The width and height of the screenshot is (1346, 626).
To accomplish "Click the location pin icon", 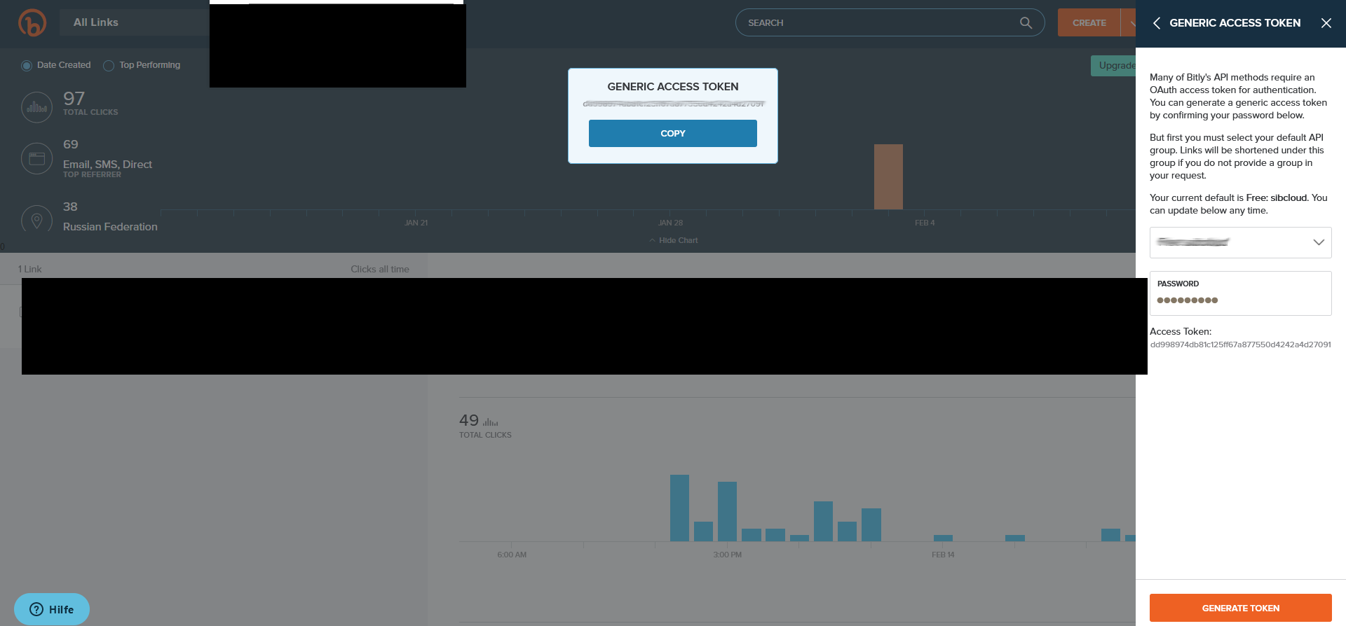I will (x=37, y=220).
